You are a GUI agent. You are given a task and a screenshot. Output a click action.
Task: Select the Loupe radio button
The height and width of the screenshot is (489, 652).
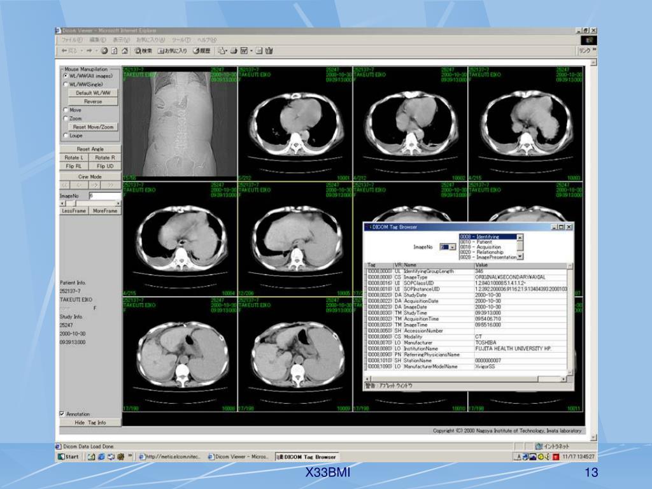66,136
